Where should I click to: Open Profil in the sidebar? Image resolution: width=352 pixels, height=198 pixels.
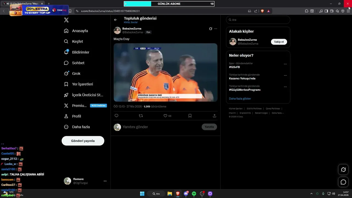click(73, 116)
